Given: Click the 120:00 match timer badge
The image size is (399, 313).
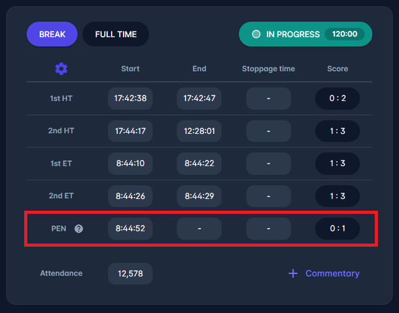Looking at the screenshot, I should pyautogui.click(x=344, y=34).
